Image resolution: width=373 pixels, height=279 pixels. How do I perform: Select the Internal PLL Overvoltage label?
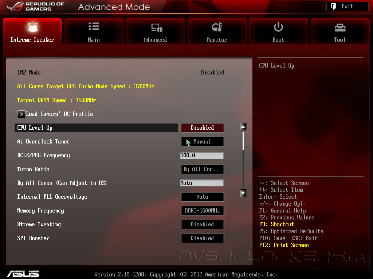pos(52,197)
